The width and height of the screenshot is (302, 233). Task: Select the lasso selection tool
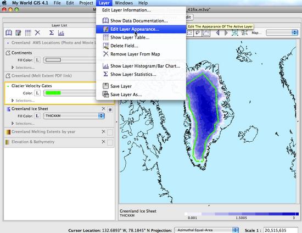click(x=198, y=33)
